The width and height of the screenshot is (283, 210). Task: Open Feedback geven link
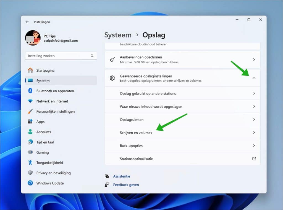point(126,185)
